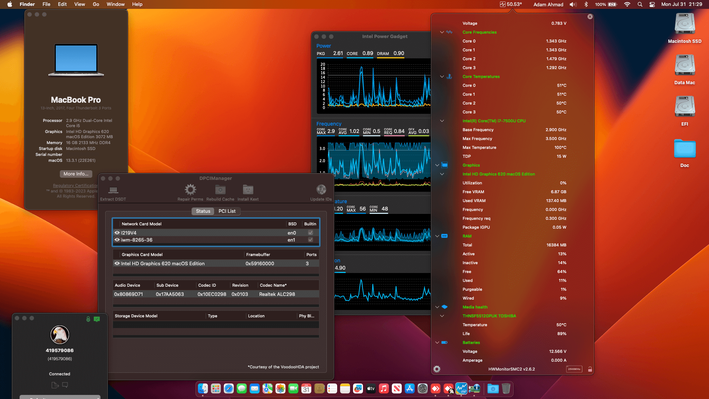
Task: Click the HWMonitorSMC2 lock icon
Action: pyautogui.click(x=590, y=369)
